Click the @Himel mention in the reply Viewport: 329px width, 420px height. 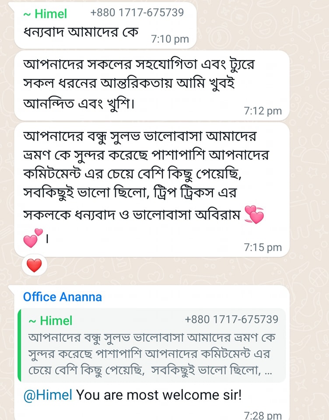(x=48, y=395)
